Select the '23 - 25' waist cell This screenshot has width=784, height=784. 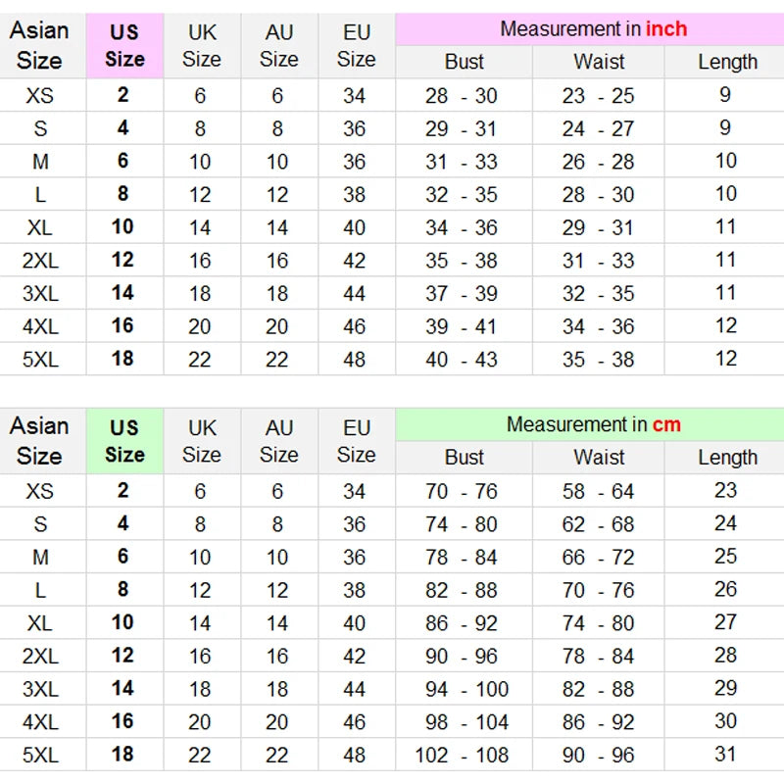point(598,96)
